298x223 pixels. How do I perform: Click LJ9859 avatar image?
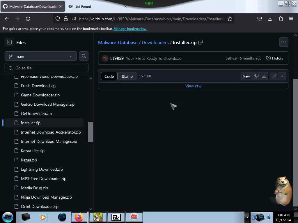click(x=105, y=58)
